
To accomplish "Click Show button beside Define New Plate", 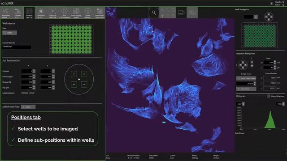I will [28, 107].
